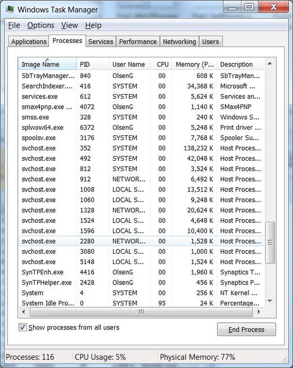Select the services.exe process row
This screenshot has width=293, height=368.
(141, 96)
